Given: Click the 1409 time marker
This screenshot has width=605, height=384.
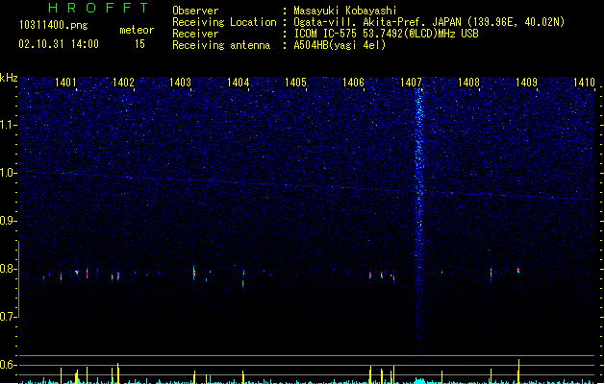Looking at the screenshot, I should 526,83.
